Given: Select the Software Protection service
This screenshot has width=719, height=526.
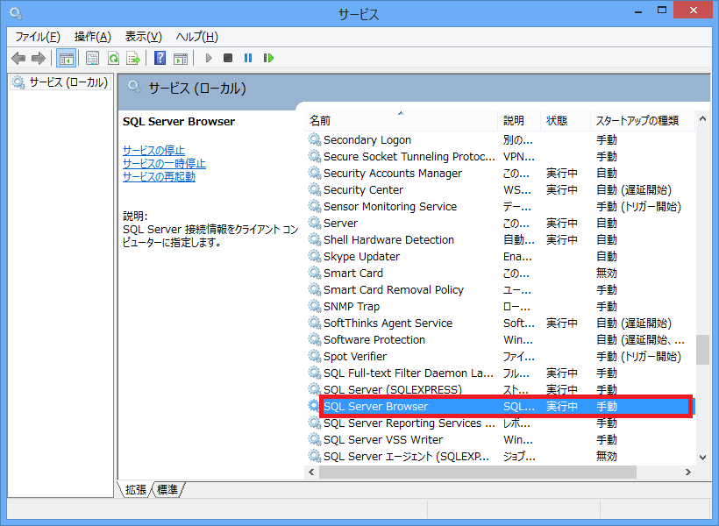Looking at the screenshot, I should click(500, 340).
